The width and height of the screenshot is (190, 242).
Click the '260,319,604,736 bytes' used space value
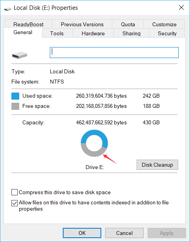click(101, 96)
